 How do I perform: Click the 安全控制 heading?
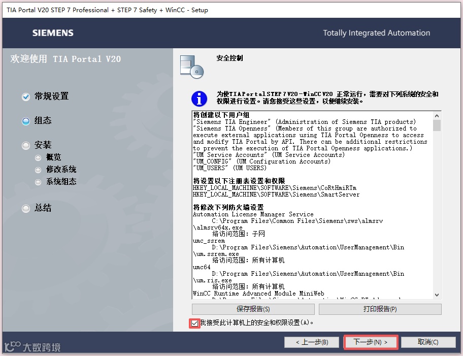pos(229,58)
